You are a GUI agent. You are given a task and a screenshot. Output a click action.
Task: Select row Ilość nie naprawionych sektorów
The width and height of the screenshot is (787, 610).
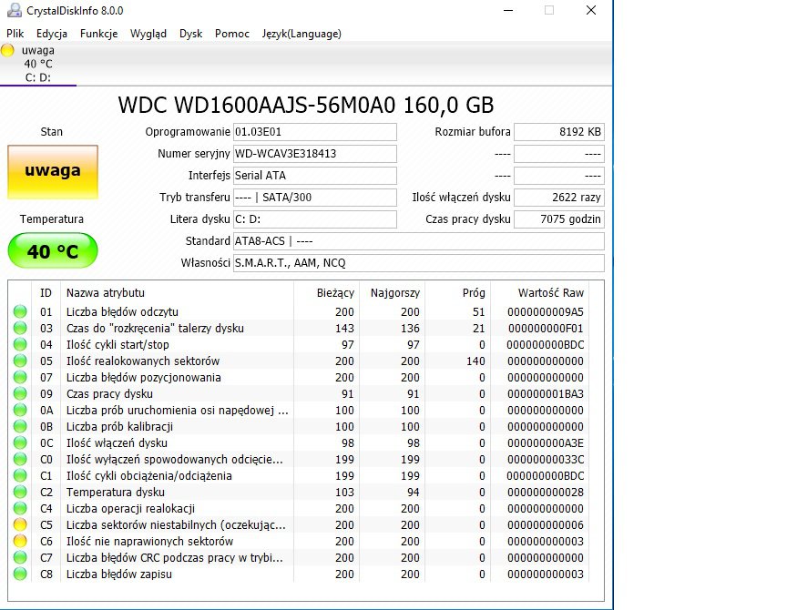(x=298, y=542)
